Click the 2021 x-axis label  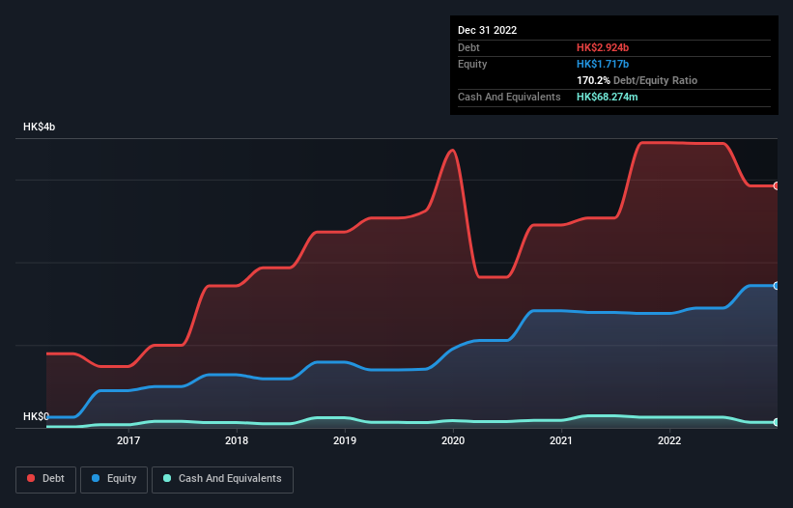pyautogui.click(x=561, y=440)
